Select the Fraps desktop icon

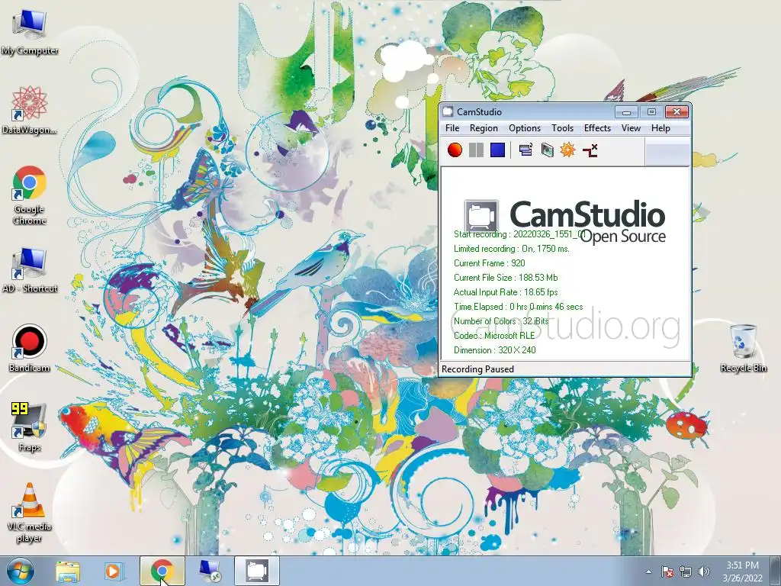[30, 427]
